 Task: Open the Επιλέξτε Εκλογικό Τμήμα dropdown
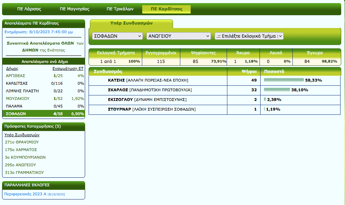coord(249,36)
